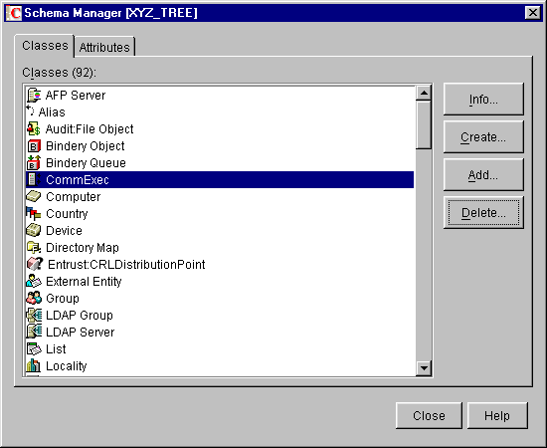
Task: Click the scrollbar up arrow
Action: point(424,94)
